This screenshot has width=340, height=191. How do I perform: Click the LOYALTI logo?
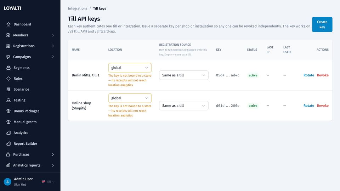click(x=12, y=8)
